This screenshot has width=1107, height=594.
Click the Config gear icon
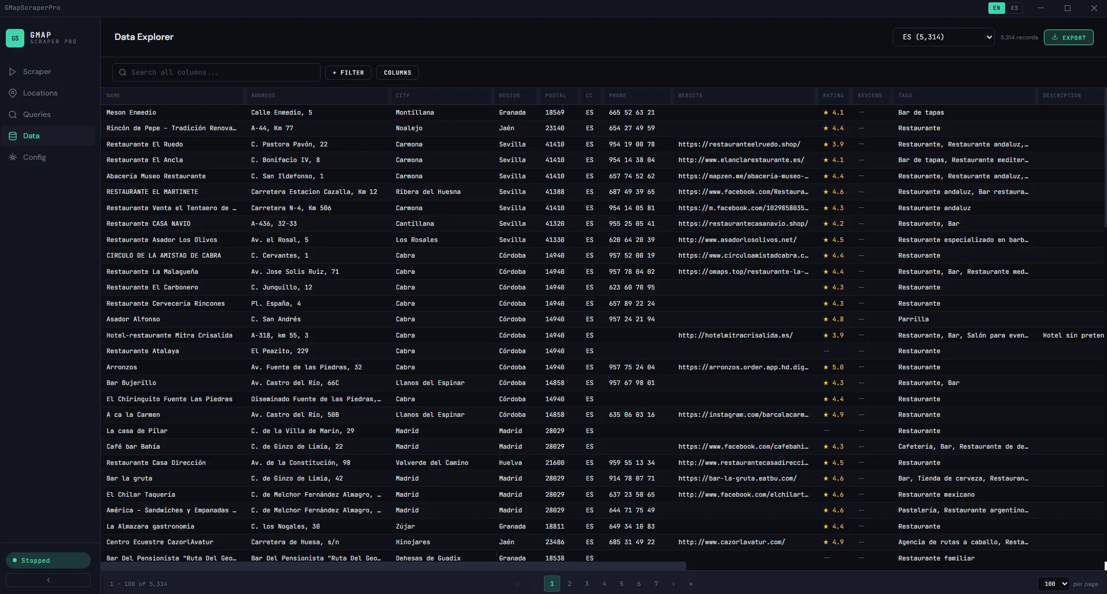[13, 157]
